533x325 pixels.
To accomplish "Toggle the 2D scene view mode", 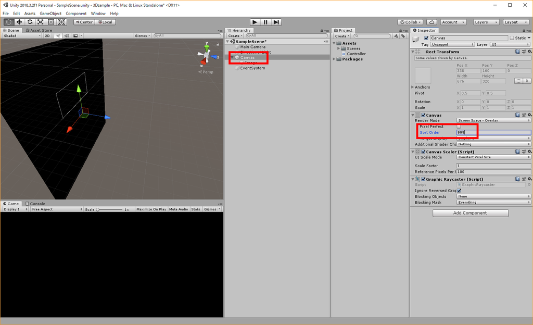I will [x=47, y=36].
